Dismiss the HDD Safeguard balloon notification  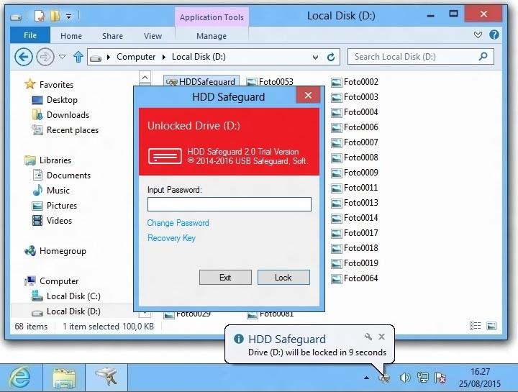point(382,337)
